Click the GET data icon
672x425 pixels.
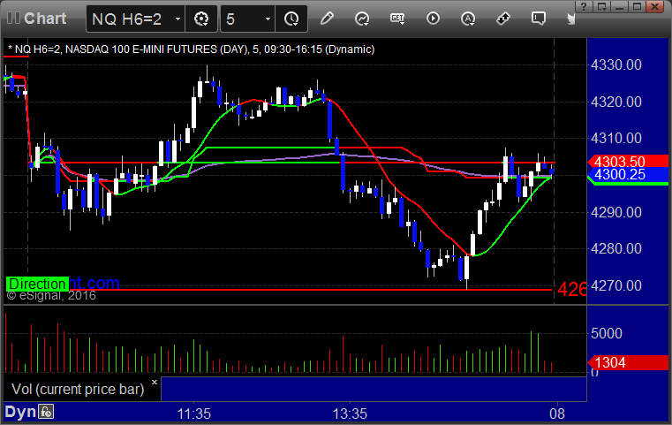pos(397,19)
